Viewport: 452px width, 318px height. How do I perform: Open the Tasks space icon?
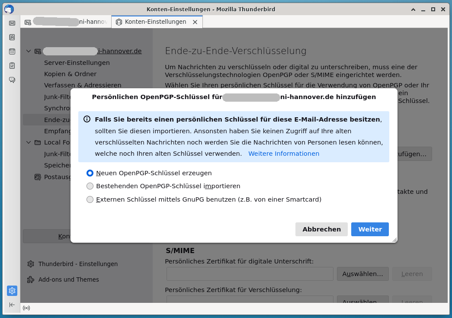coord(12,65)
